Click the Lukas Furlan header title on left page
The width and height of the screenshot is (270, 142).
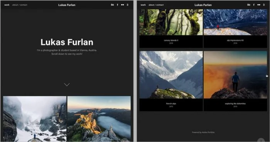(x=67, y=5)
